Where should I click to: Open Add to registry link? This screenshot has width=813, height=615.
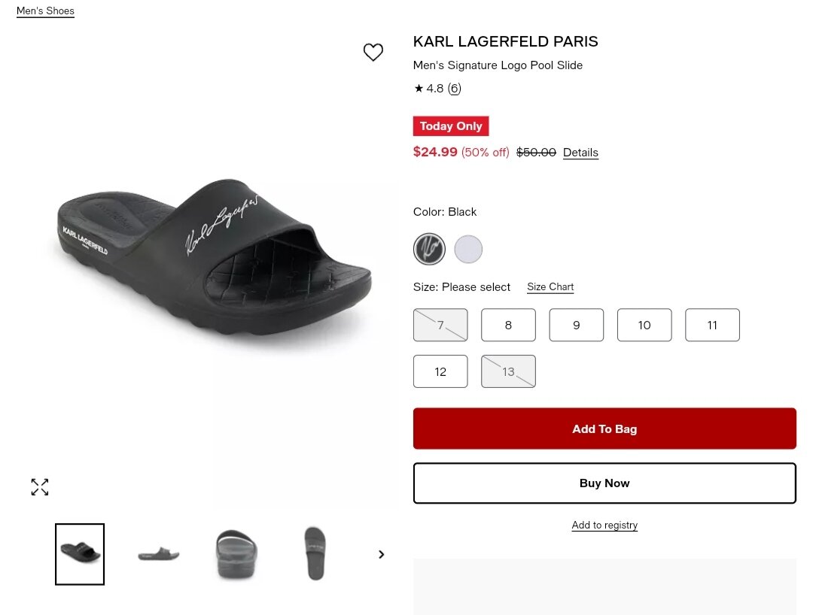(604, 525)
